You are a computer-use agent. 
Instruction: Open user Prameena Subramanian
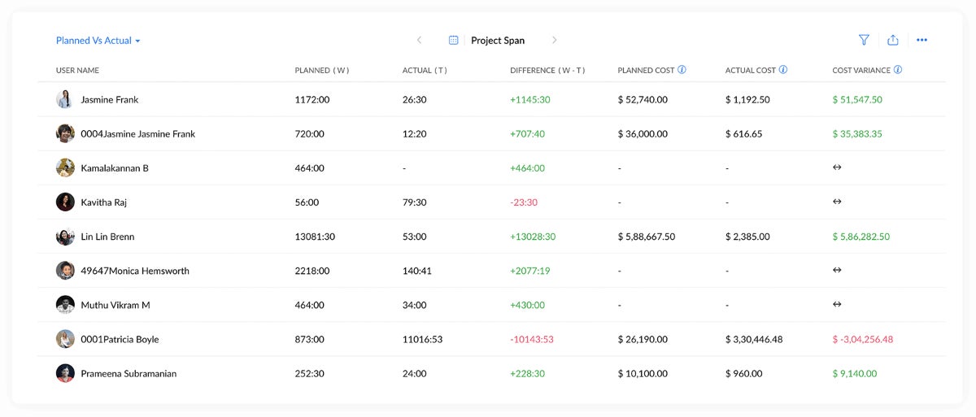click(129, 374)
